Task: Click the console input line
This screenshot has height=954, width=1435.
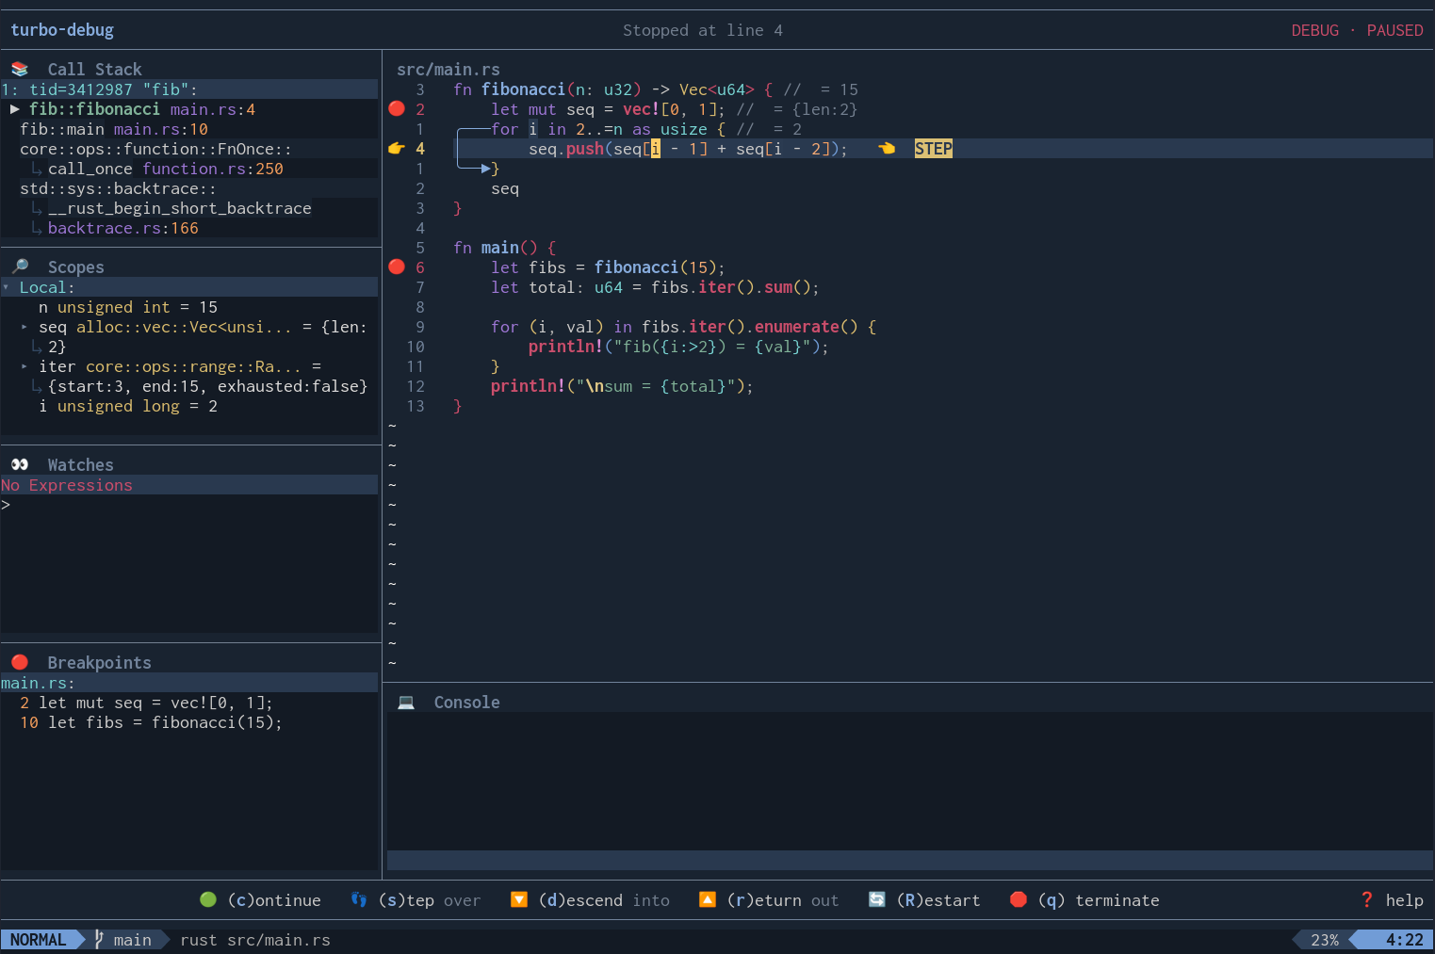Action: click(910, 860)
